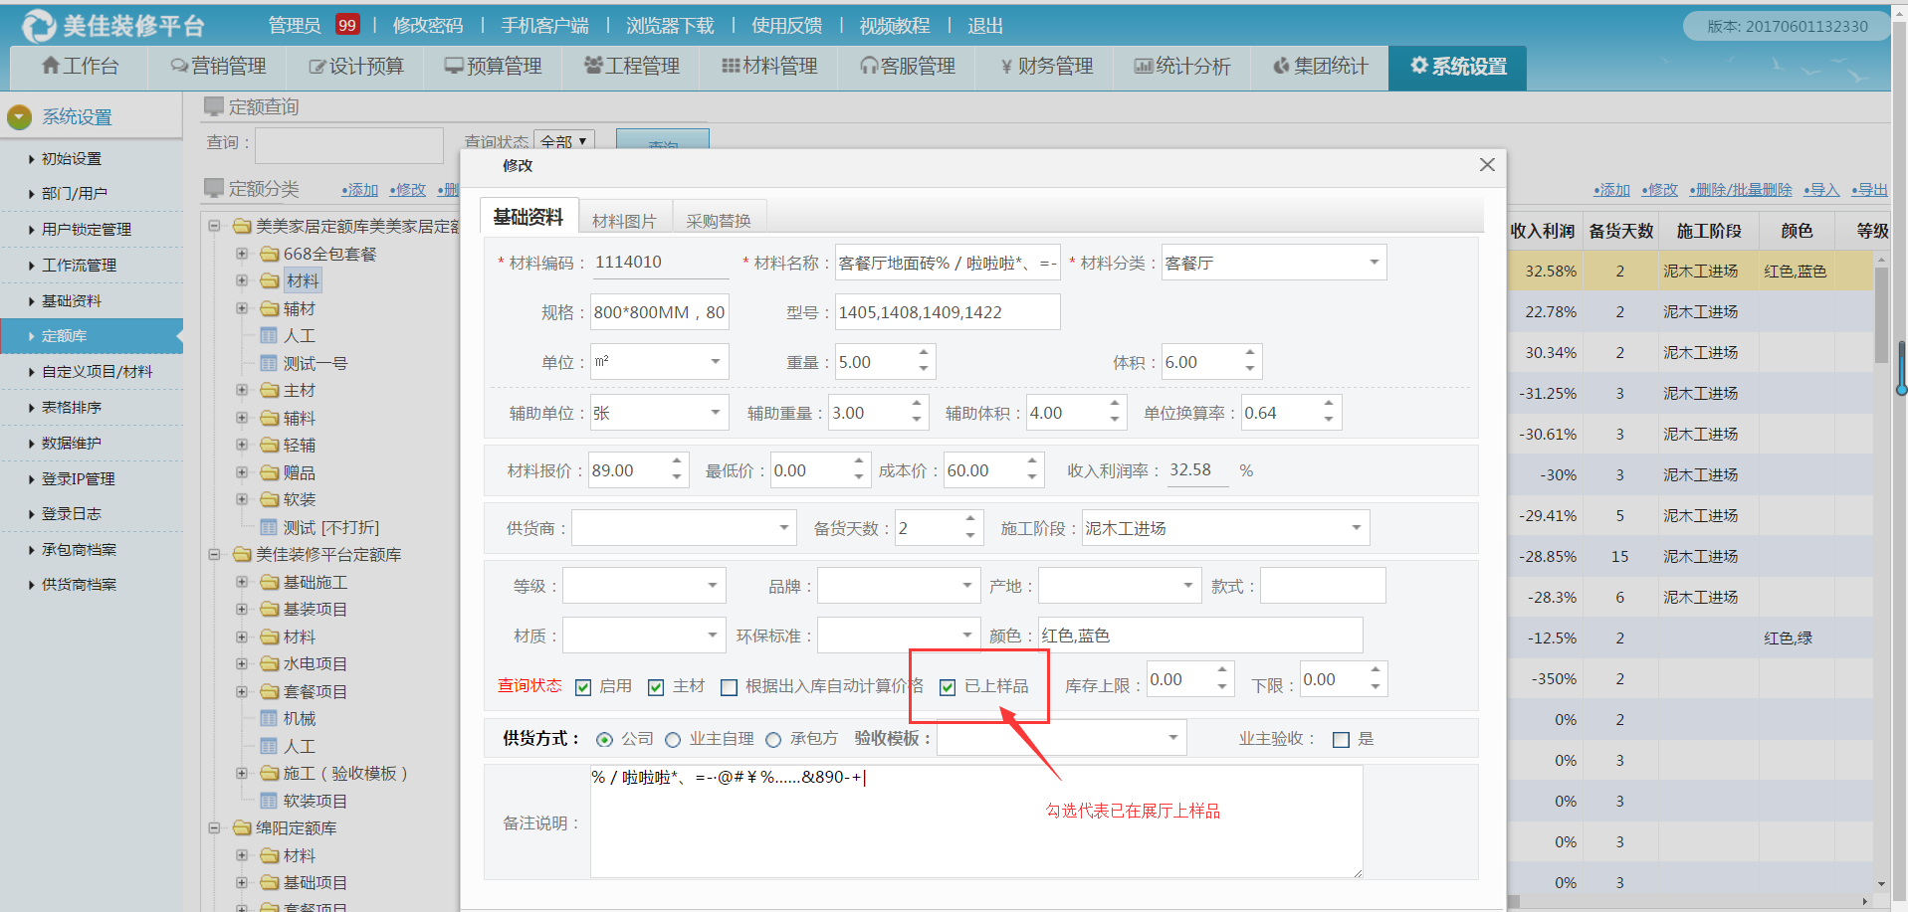Image resolution: width=1908 pixels, height=912 pixels.
Task: Uncheck the 已上样品 checkbox
Action: pyautogui.click(x=948, y=687)
